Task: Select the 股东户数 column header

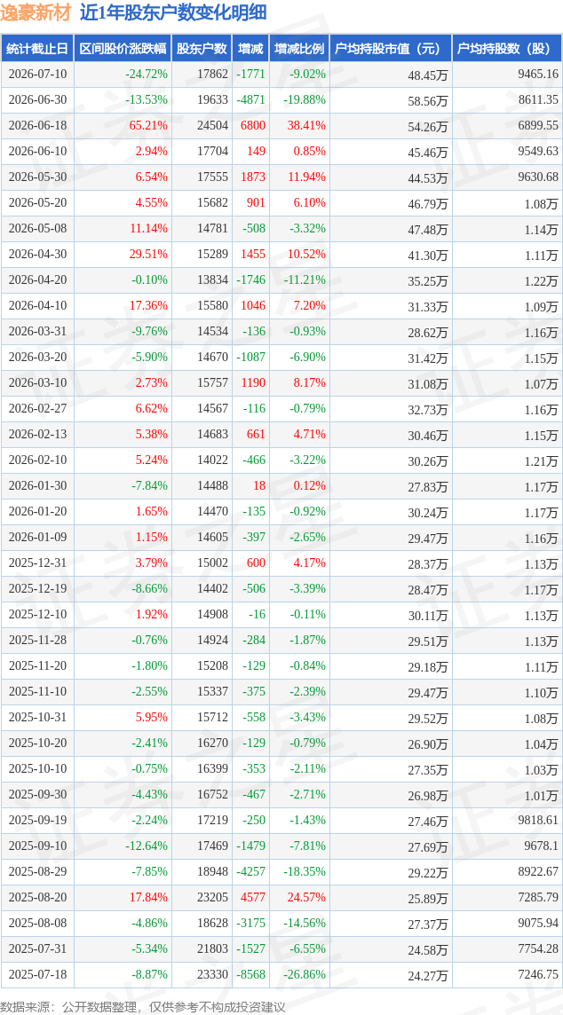Action: coord(202,49)
